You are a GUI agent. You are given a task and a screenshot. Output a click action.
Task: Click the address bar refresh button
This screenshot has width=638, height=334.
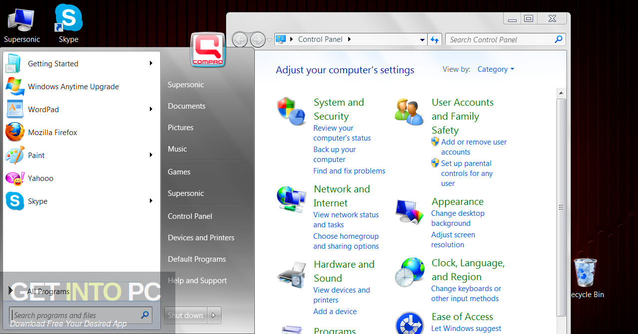click(x=434, y=39)
